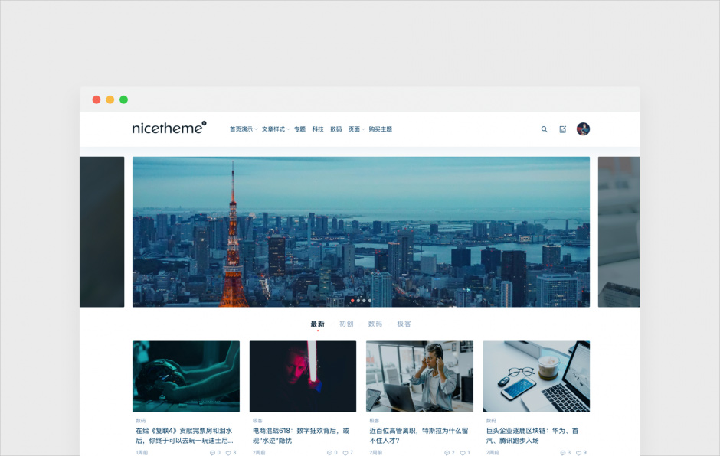720x456 pixels.
Task: Like the 电商混战618 article via heart icon
Action: tap(345, 453)
